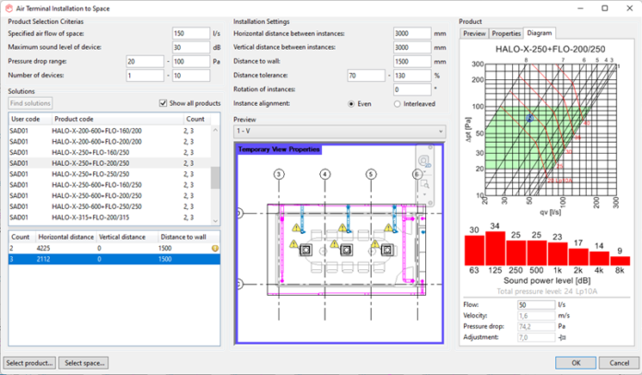The image size is (642, 375).
Task: Click the Distance to wall input field
Action: pos(412,62)
